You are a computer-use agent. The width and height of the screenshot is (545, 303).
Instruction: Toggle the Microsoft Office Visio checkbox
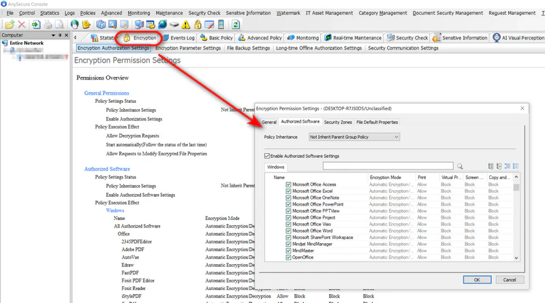(288, 224)
